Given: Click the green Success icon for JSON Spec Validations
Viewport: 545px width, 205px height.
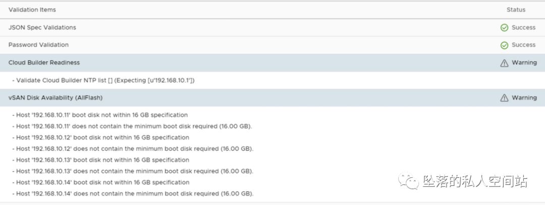Looking at the screenshot, I should pyautogui.click(x=504, y=28).
